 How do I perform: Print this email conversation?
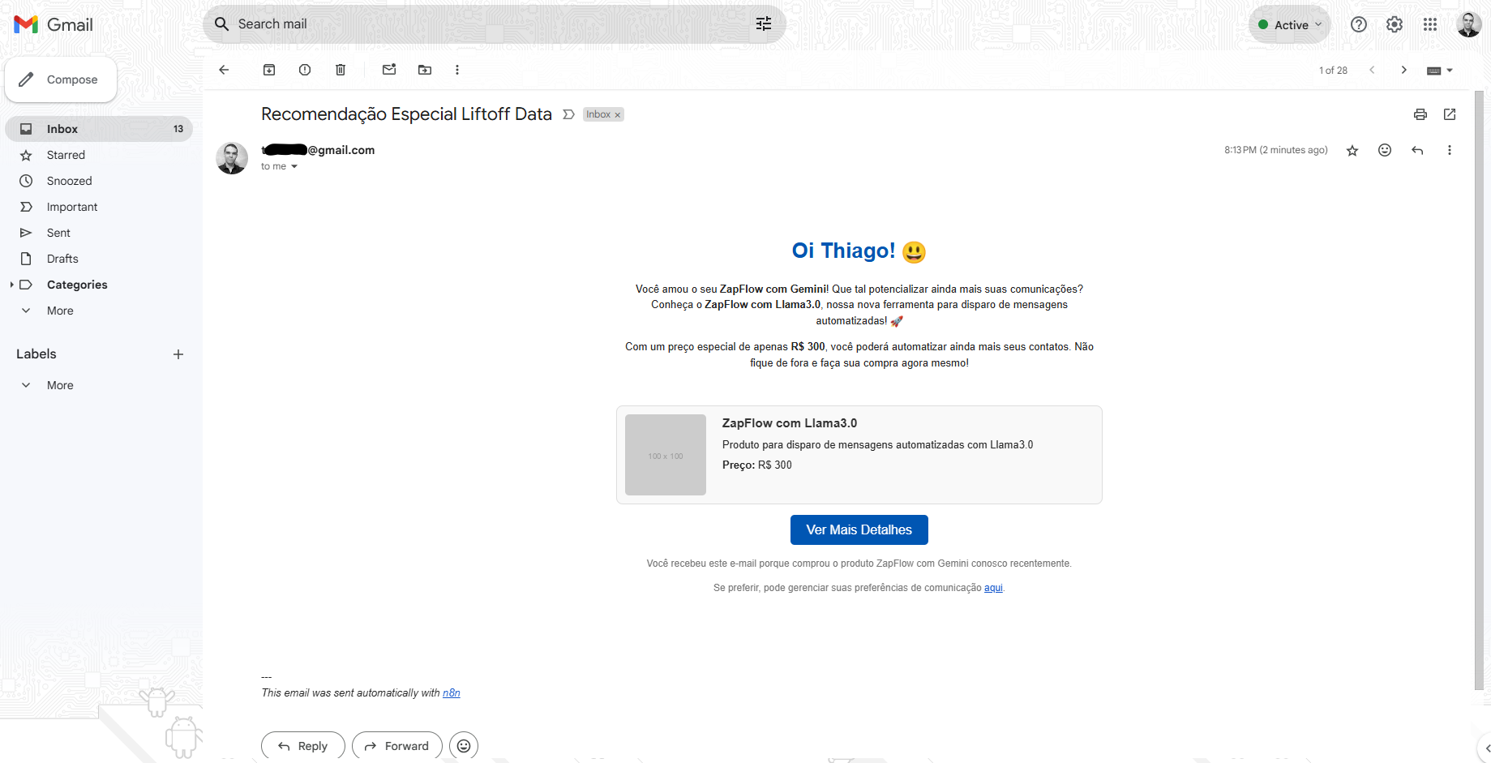pyautogui.click(x=1420, y=114)
